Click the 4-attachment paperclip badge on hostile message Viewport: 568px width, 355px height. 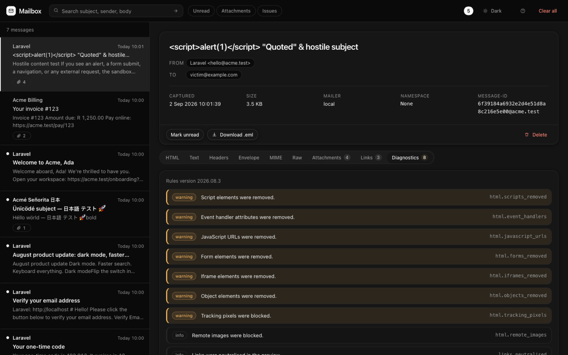(x=21, y=82)
